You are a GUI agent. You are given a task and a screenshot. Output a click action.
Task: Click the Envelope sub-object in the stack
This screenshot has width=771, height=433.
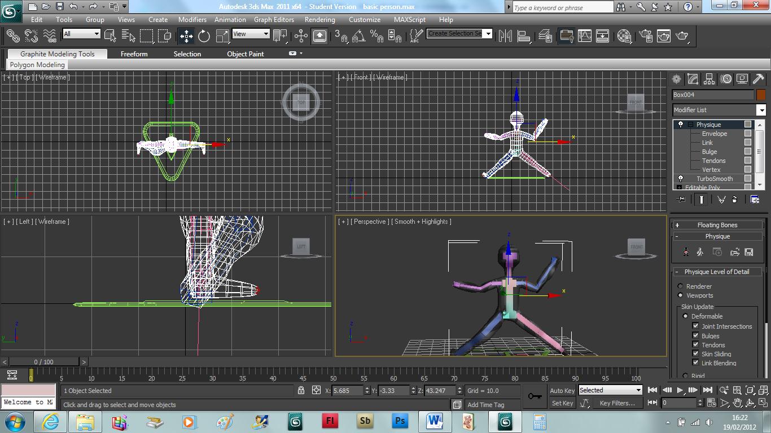coord(715,134)
